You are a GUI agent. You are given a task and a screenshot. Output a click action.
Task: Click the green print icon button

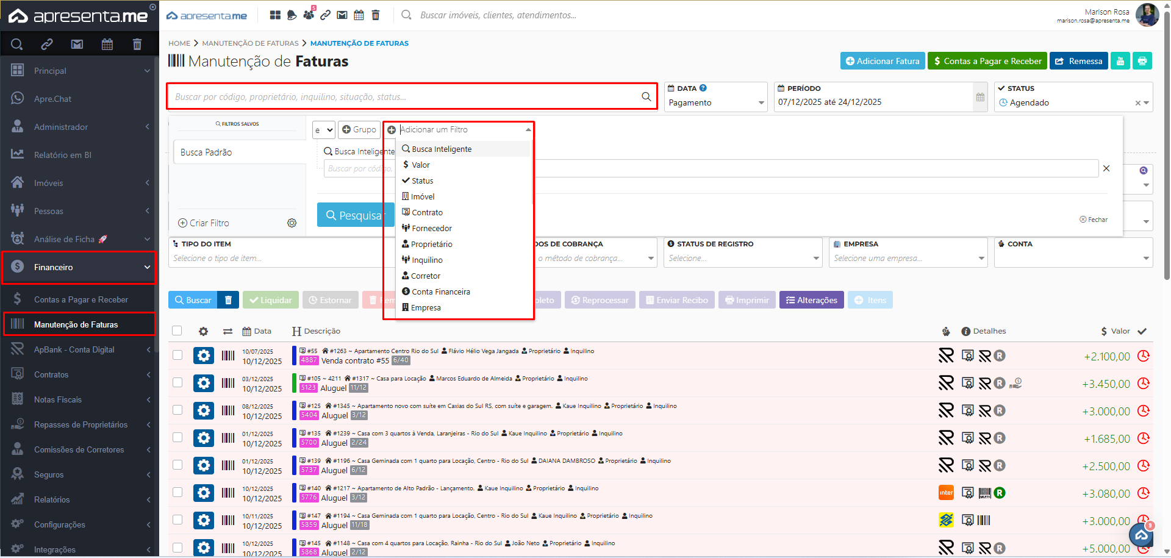coord(1142,61)
